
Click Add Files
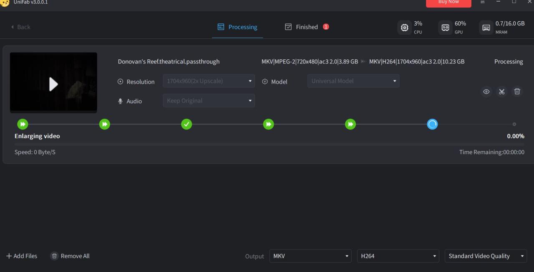pyautogui.click(x=22, y=256)
